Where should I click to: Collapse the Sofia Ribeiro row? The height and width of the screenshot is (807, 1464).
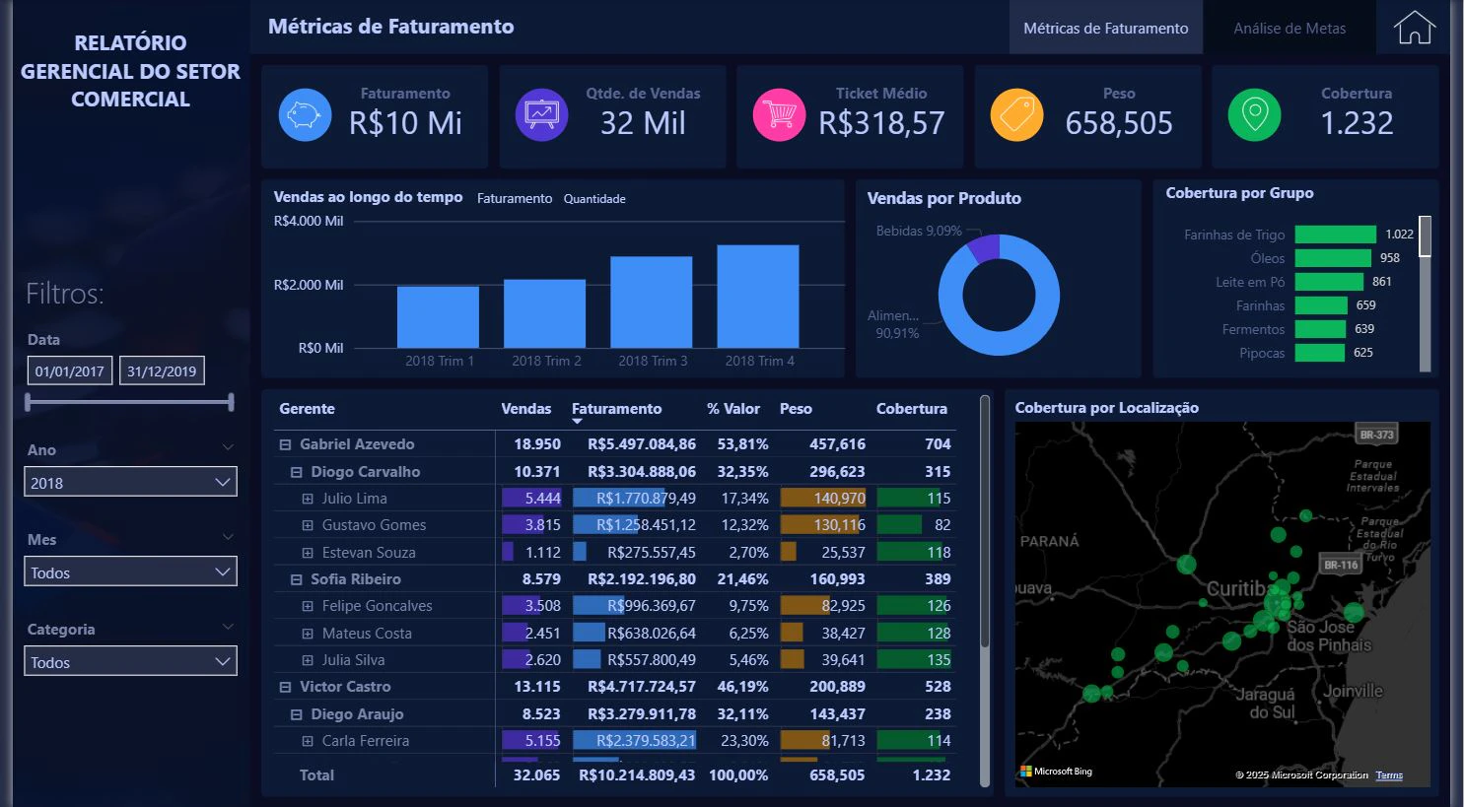coord(296,580)
